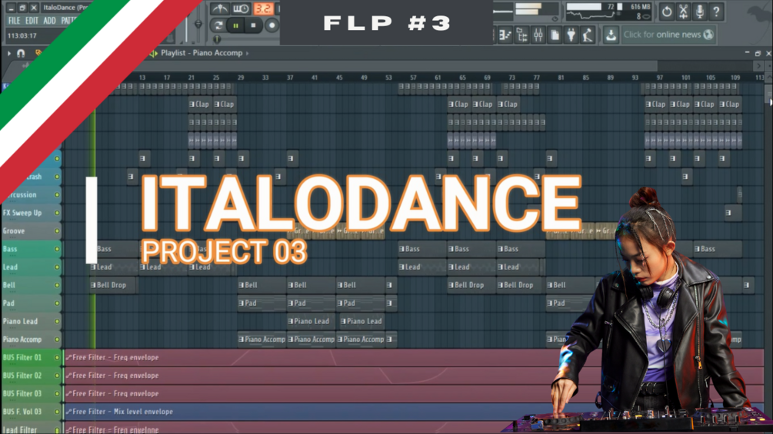Open the mixer faders icon
This screenshot has height=434, width=773.
[538, 35]
